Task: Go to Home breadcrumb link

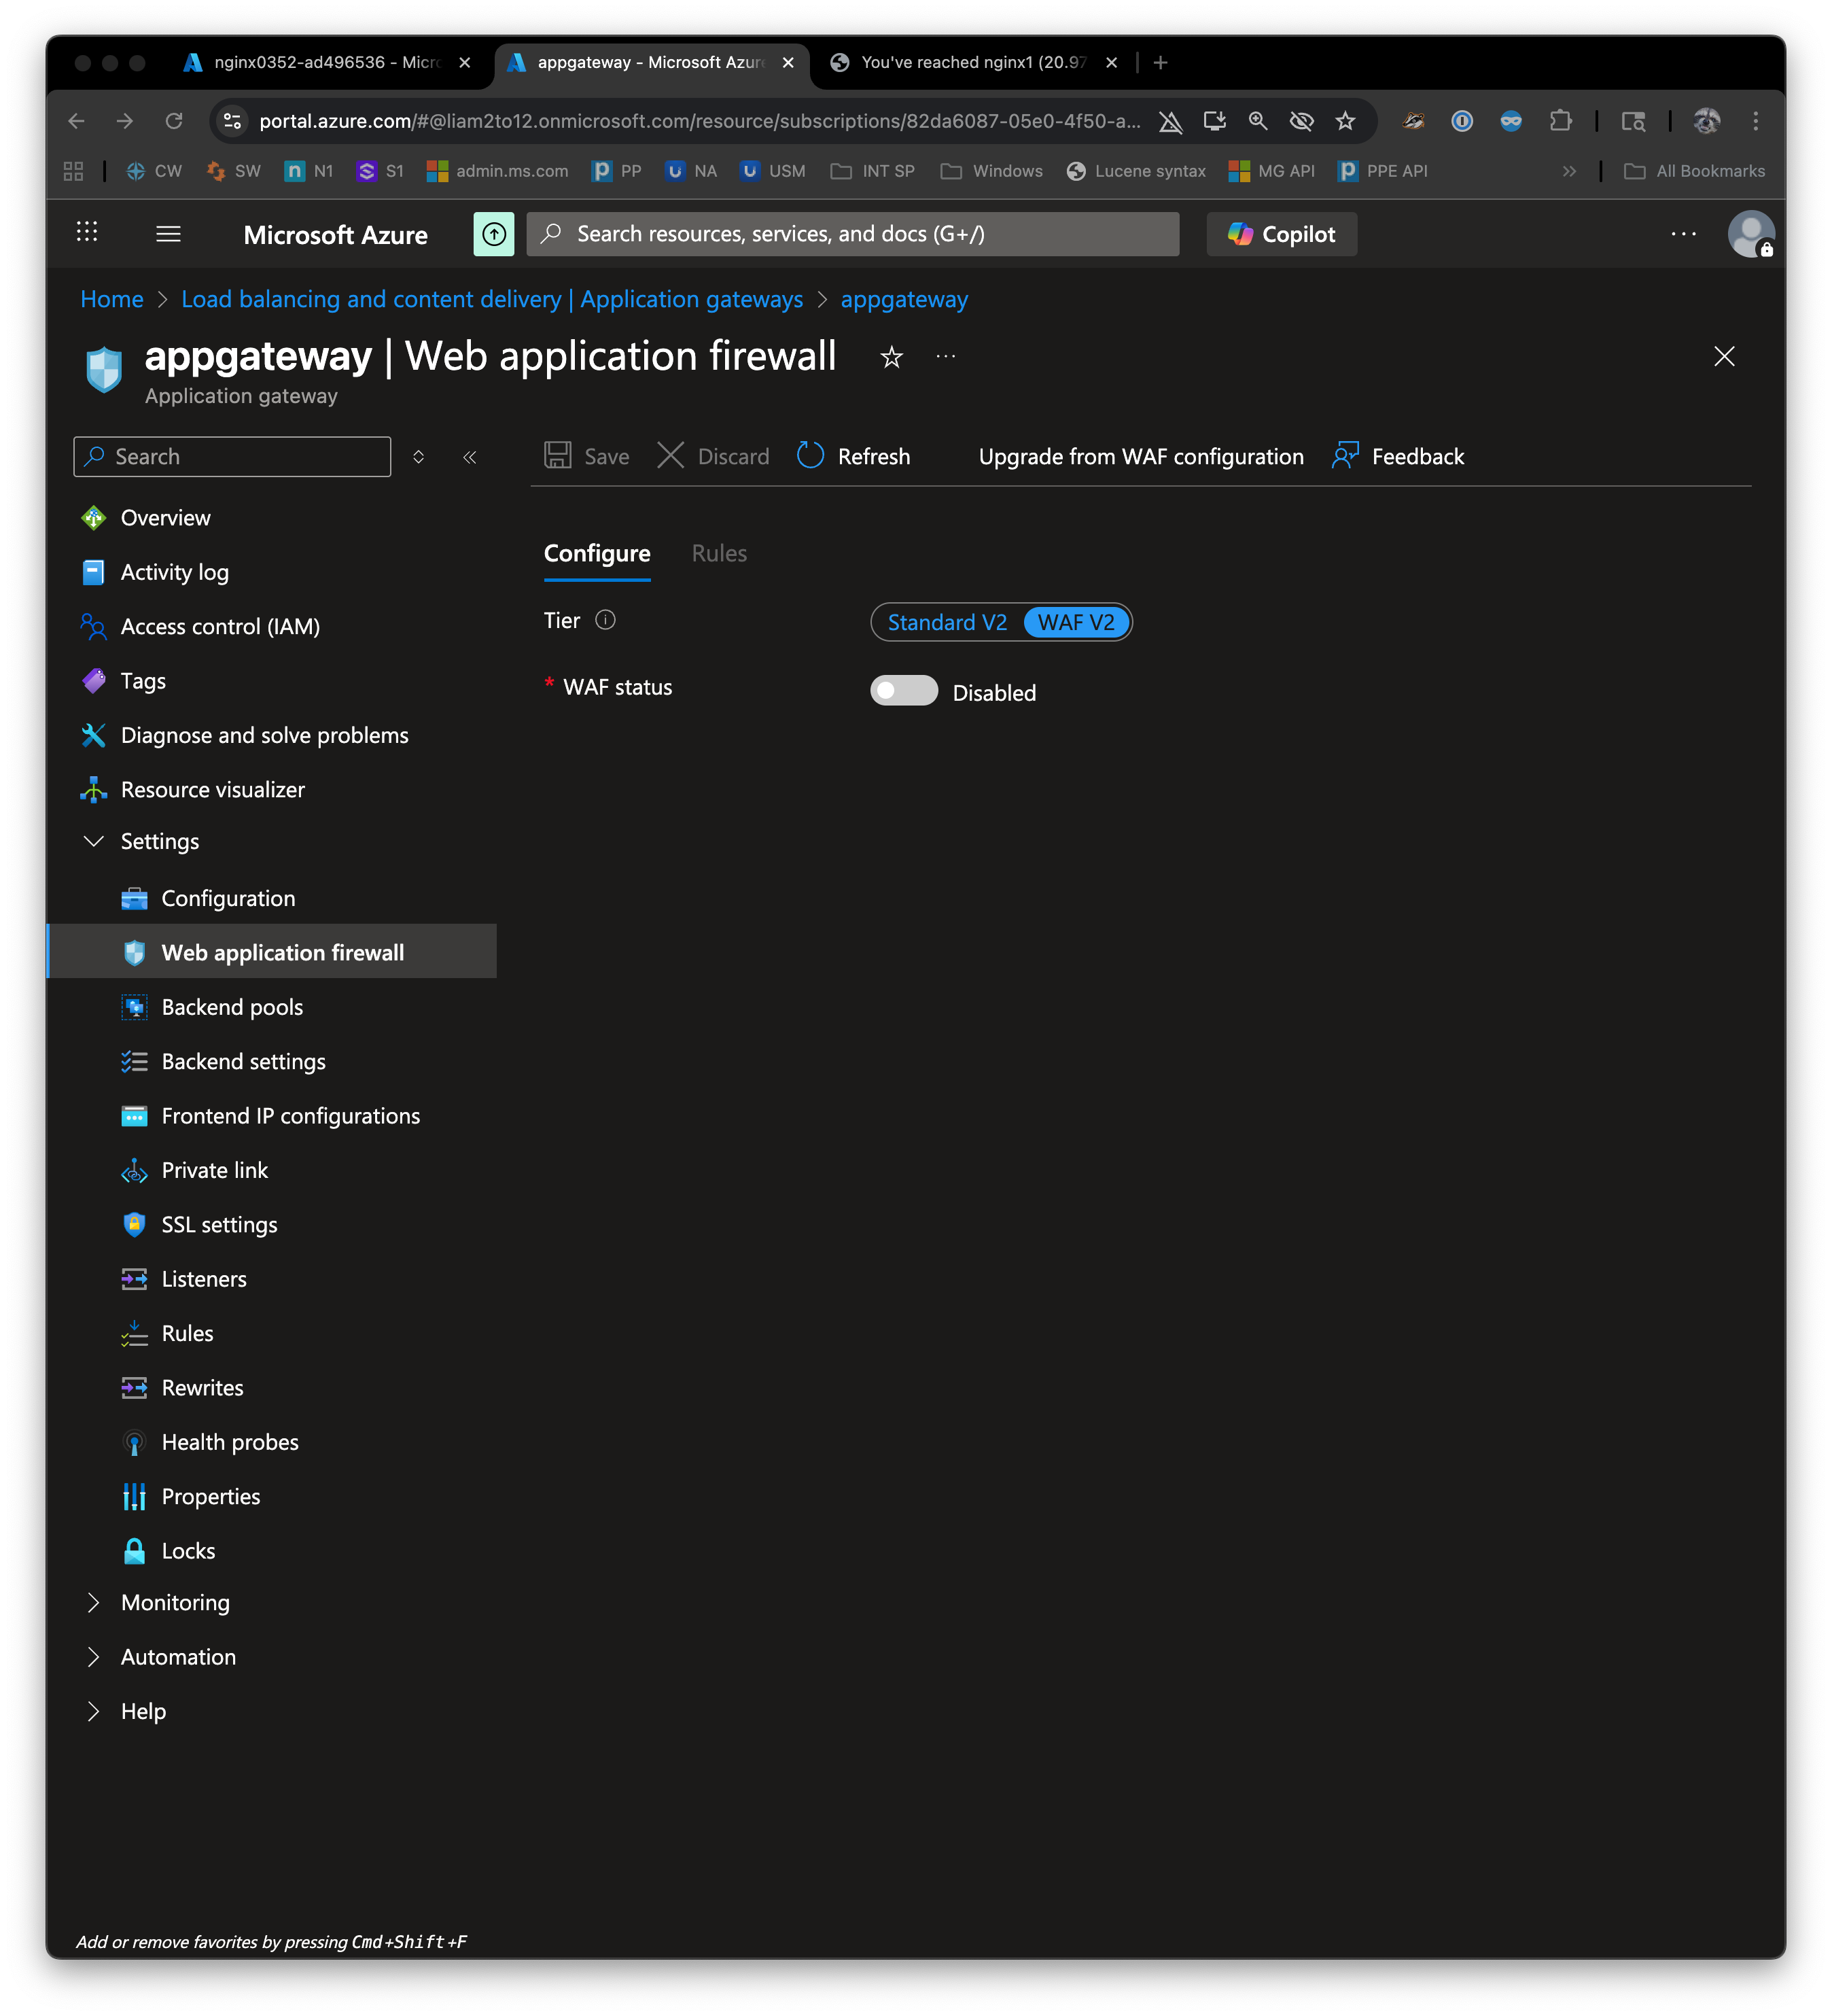Action: point(112,299)
